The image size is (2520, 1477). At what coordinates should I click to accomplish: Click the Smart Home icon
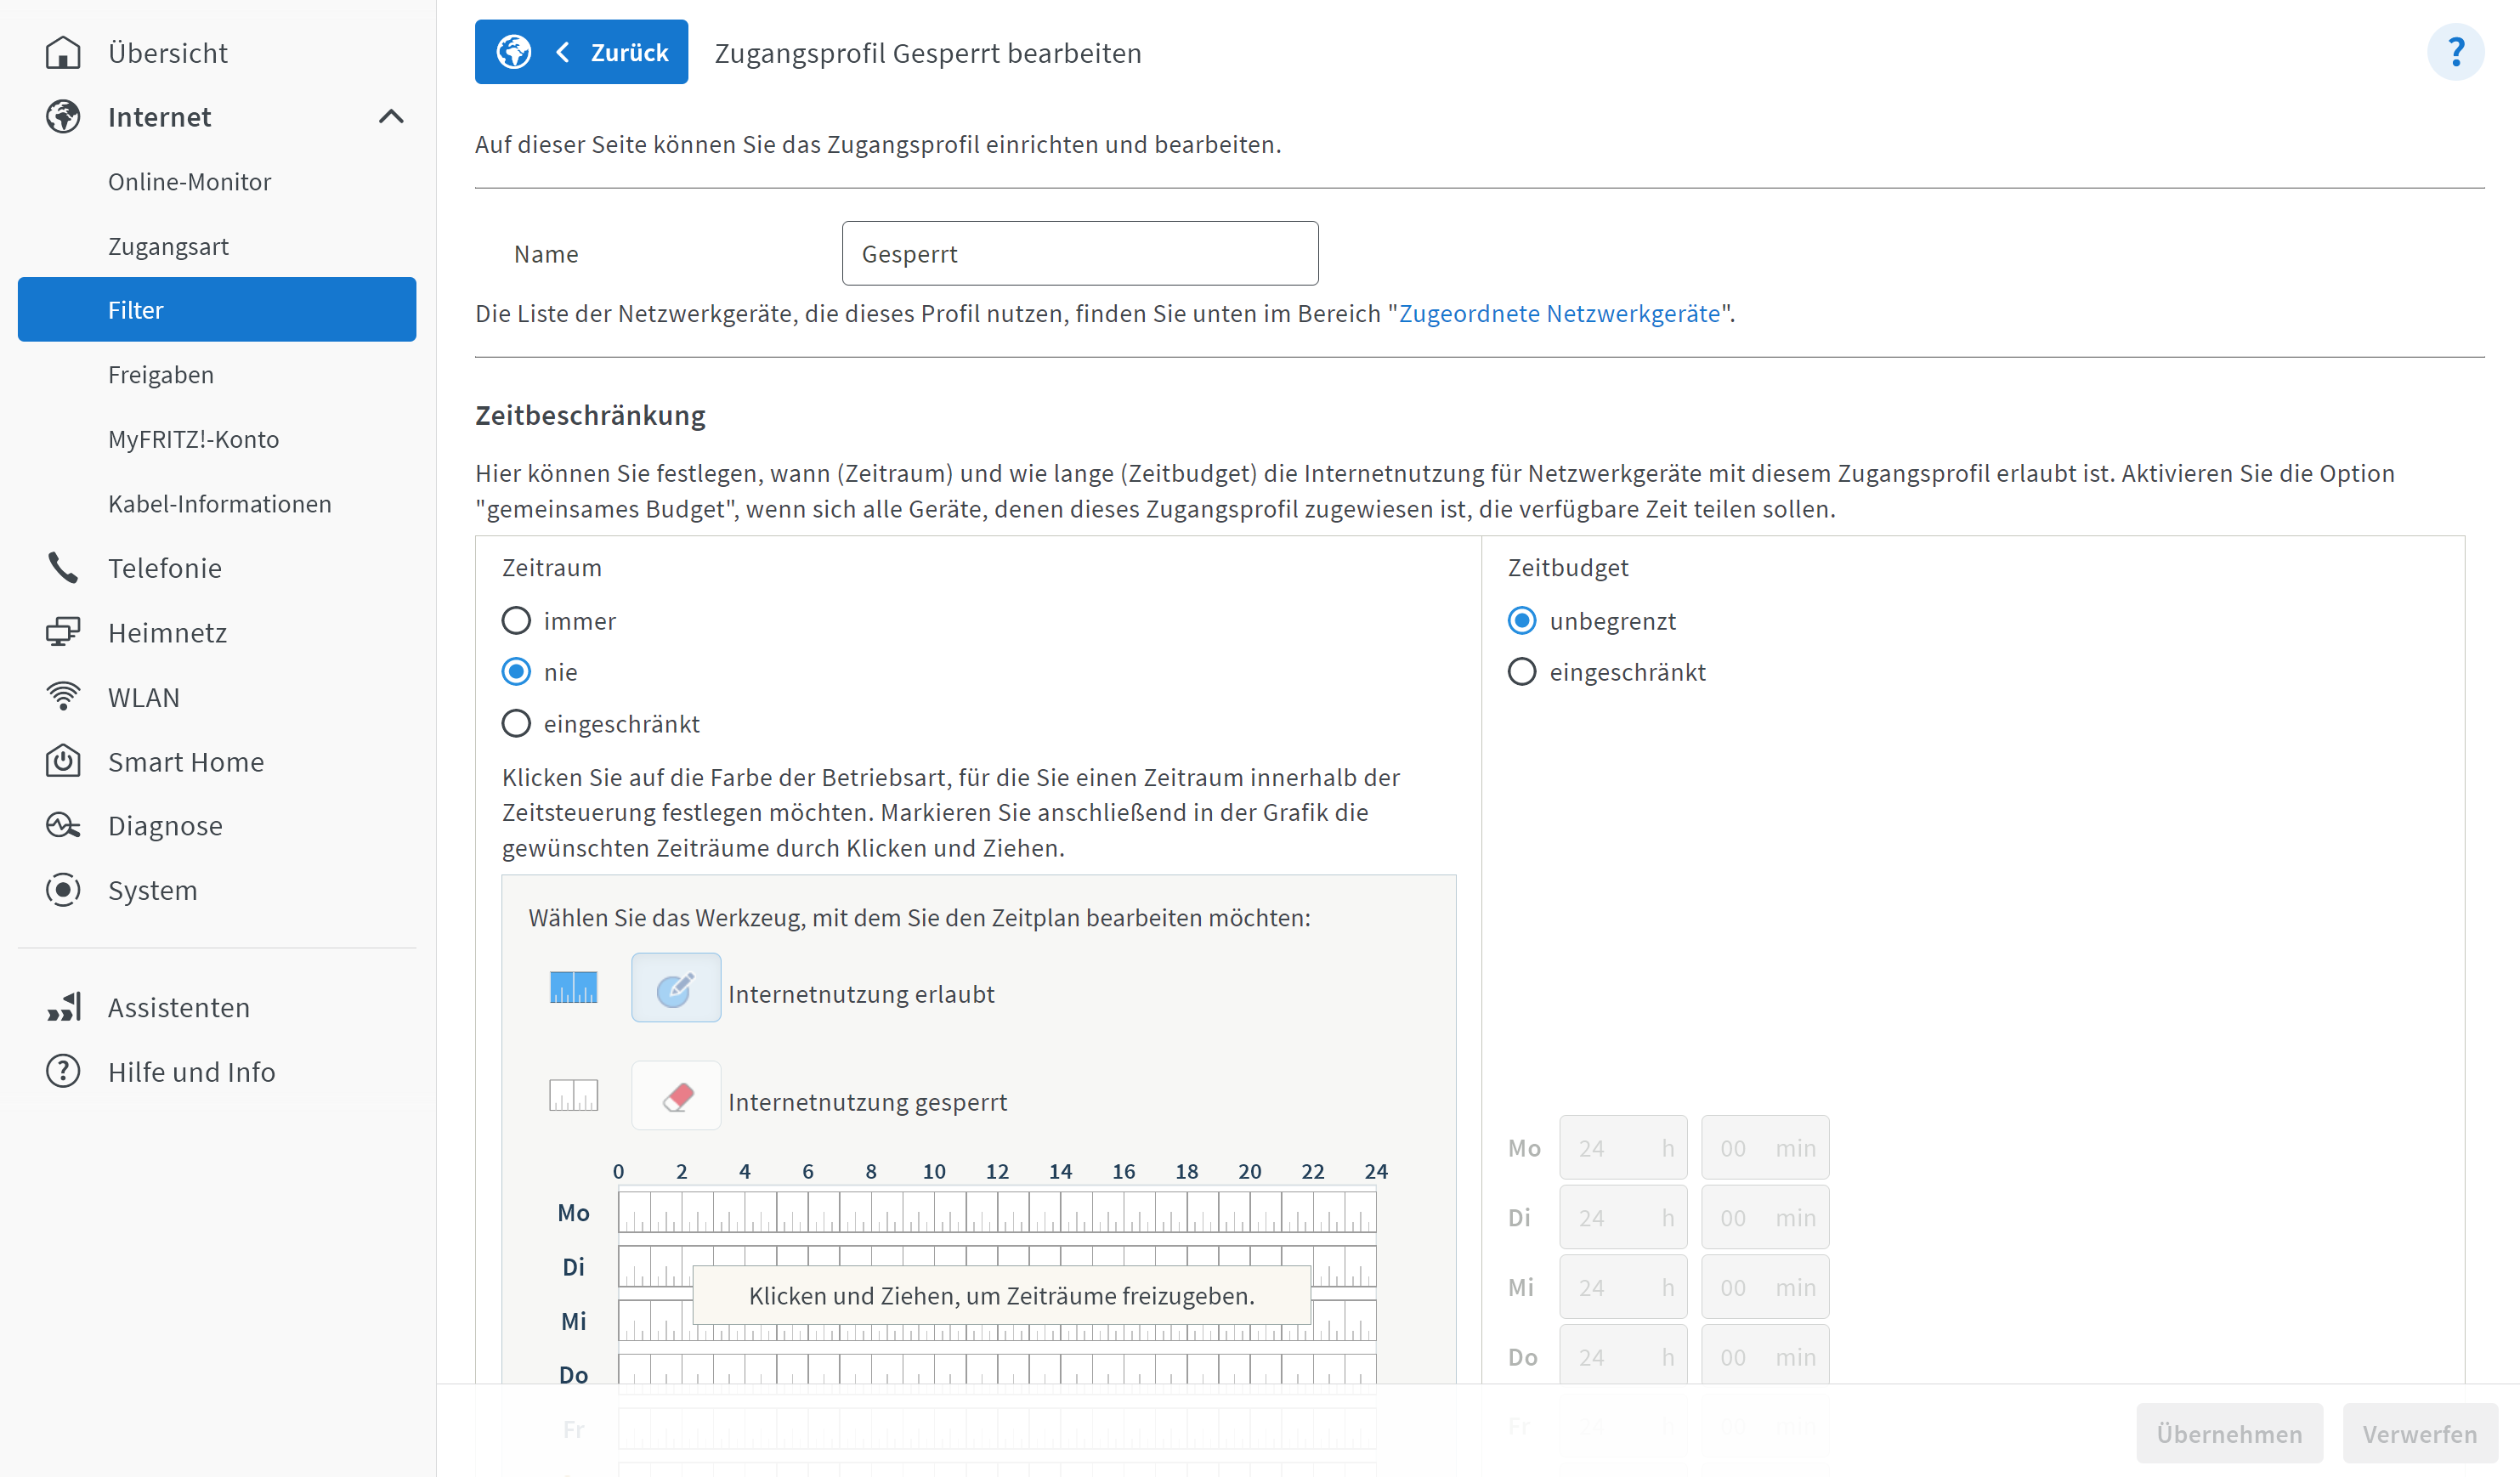click(63, 761)
